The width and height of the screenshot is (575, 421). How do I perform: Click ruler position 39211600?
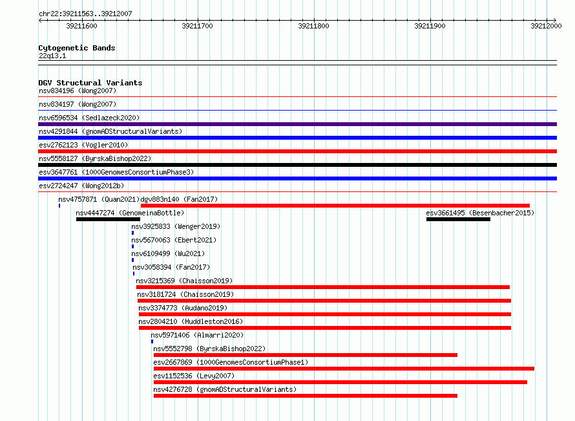pos(82,26)
